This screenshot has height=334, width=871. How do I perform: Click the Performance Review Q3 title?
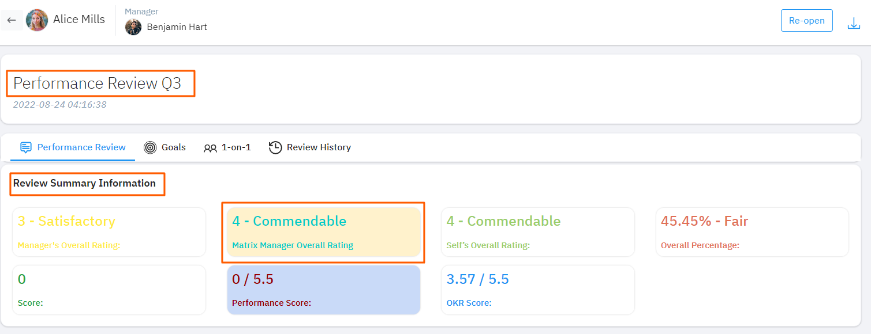pyautogui.click(x=97, y=83)
